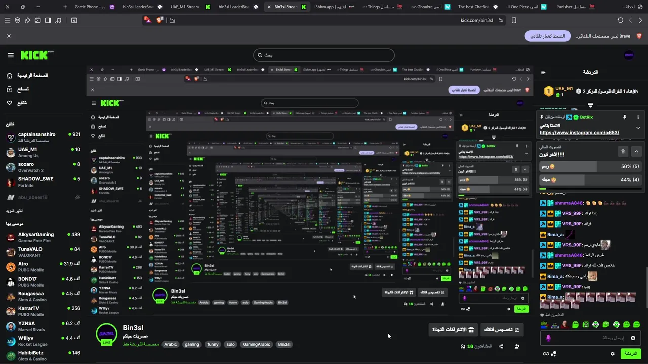
Task: Open the Browse sidebar icon
Action: pos(9,89)
